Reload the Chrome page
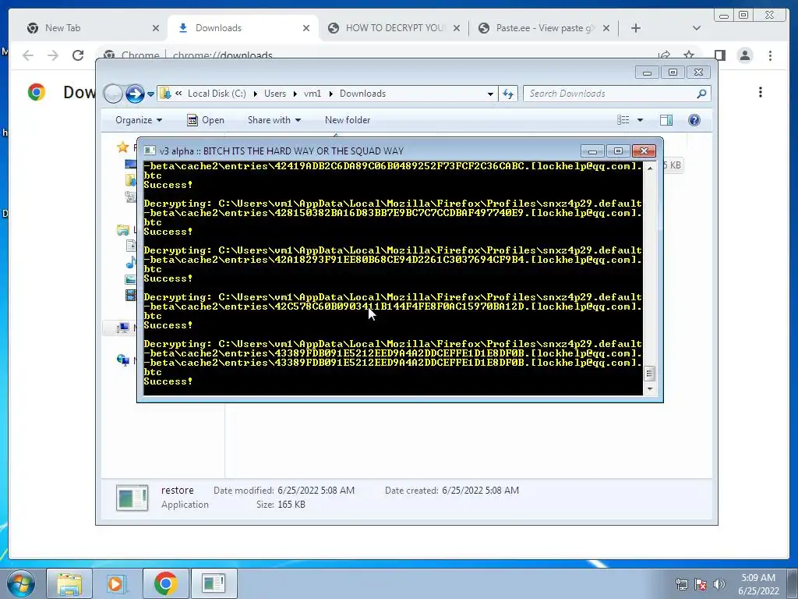The image size is (798, 599). (78, 55)
